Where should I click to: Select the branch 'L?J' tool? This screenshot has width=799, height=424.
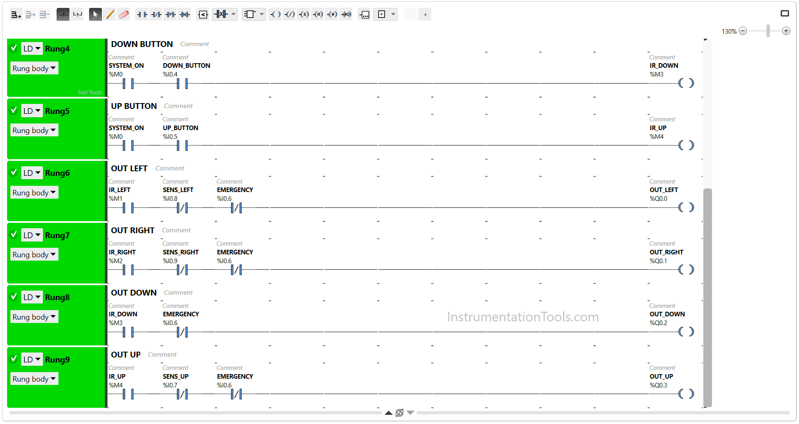click(x=77, y=15)
